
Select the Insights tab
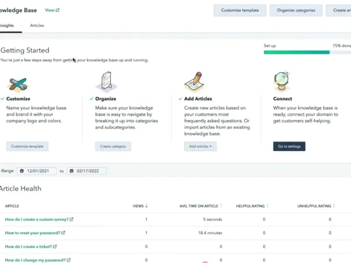(x=7, y=25)
